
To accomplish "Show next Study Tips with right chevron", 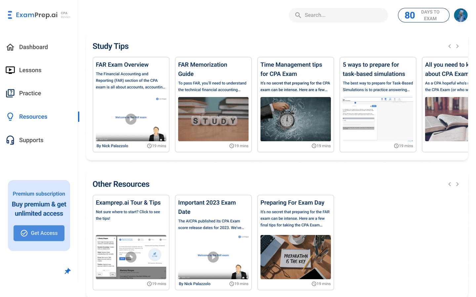I will [457, 46].
